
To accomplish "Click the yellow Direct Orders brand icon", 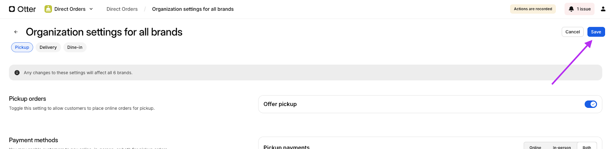I will coord(48,9).
